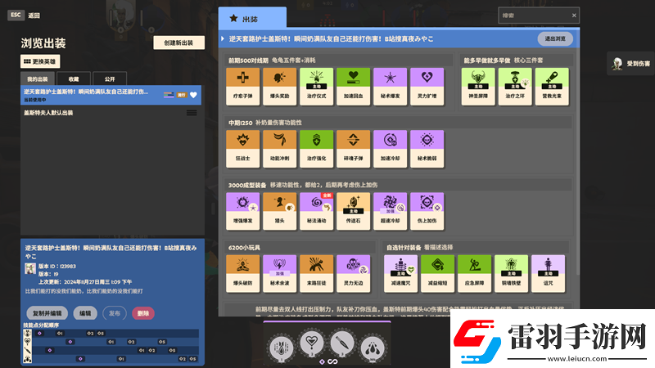This screenshot has width=655, height=368.
Task: Click the heart ability circle at bottom
Action: point(311,343)
